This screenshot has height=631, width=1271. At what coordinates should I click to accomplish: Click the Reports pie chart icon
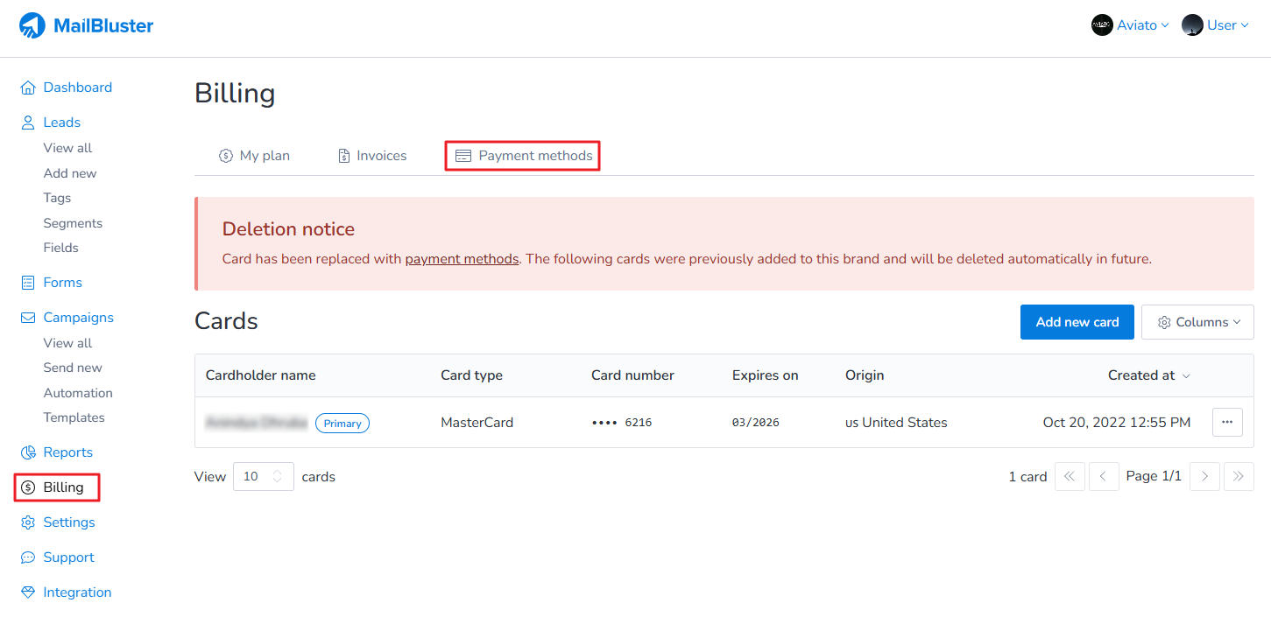(28, 452)
